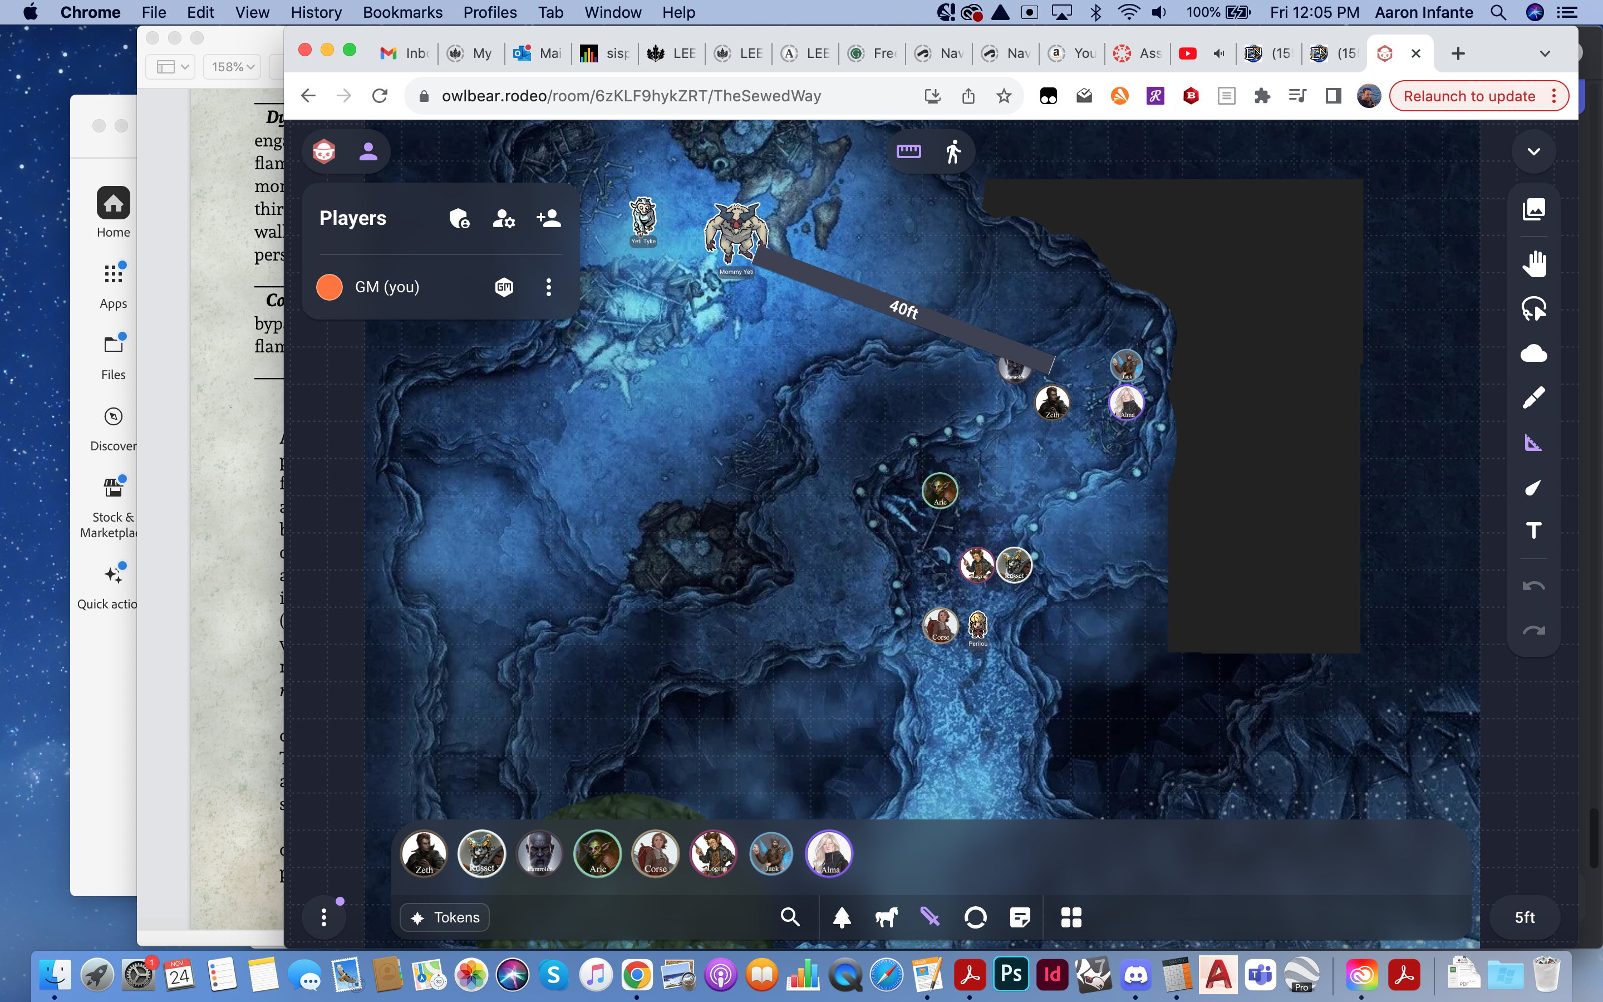Open a new Chrome tab
The width and height of the screenshot is (1603, 1002).
[x=1458, y=53]
